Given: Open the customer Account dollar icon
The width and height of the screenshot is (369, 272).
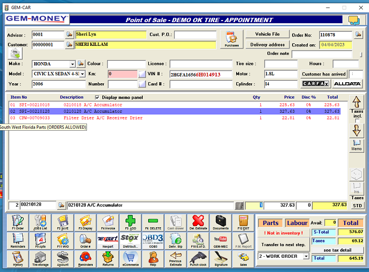Looking at the screenshot, I should [x=63, y=259].
